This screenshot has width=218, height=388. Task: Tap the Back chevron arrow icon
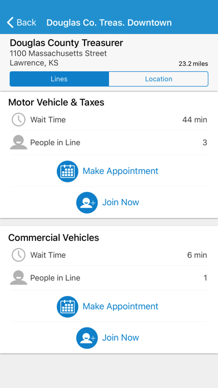click(x=11, y=22)
